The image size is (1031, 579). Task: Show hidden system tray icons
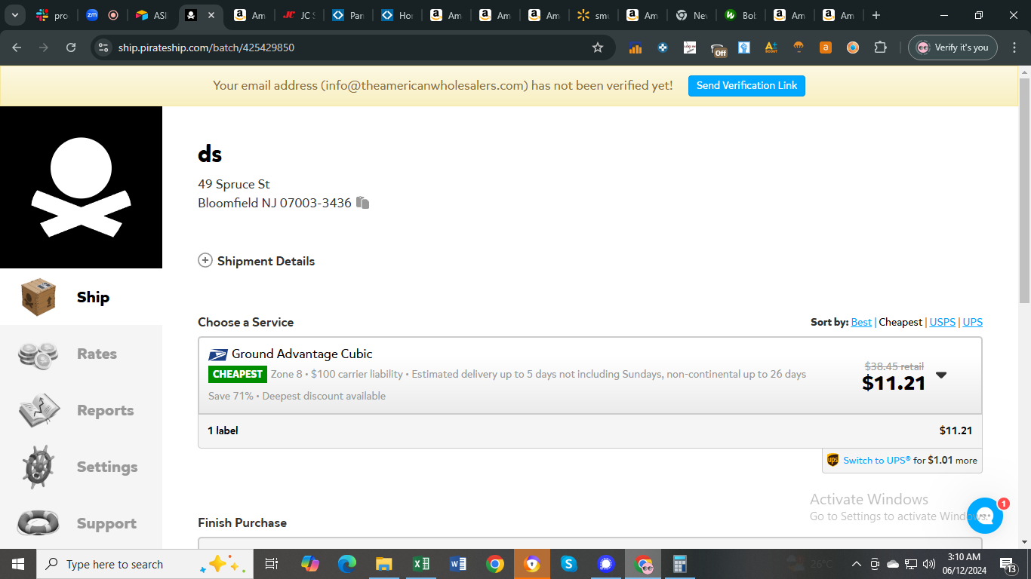857,564
